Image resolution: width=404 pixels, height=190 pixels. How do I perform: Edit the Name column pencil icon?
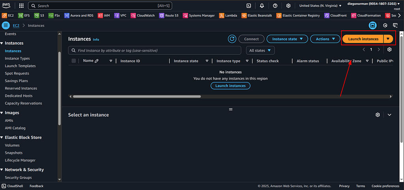pyautogui.click(x=97, y=61)
